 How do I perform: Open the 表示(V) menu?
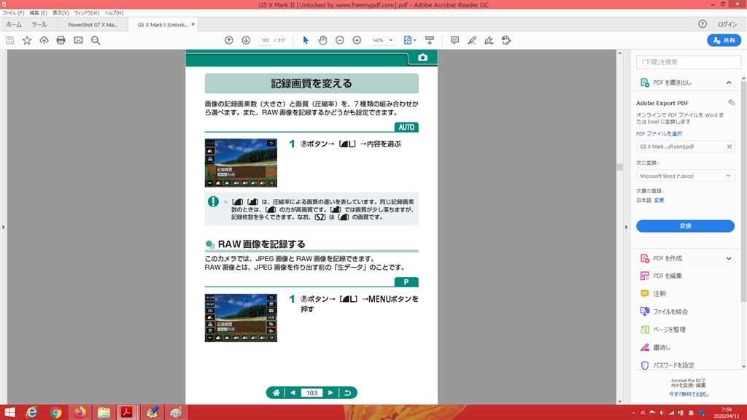pos(61,13)
